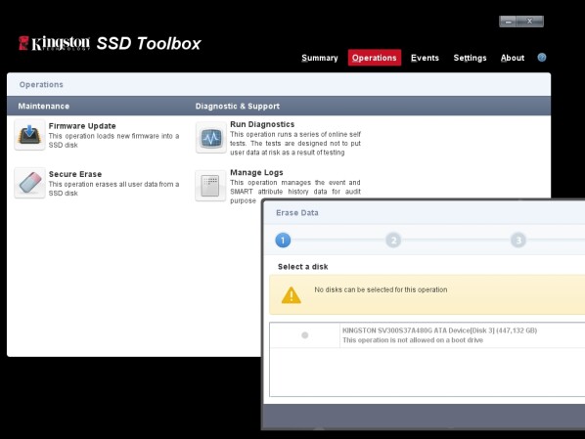
Task: Click the Run Diagnostics description text
Action: point(295,143)
